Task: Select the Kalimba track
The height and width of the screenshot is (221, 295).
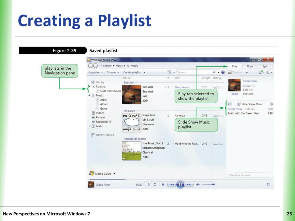Action: click(x=179, y=116)
